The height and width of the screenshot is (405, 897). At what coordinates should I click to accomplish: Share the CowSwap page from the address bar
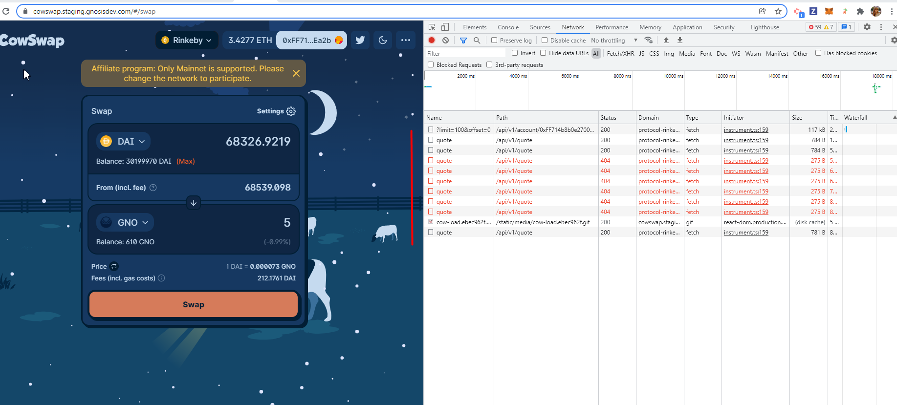pos(762,11)
